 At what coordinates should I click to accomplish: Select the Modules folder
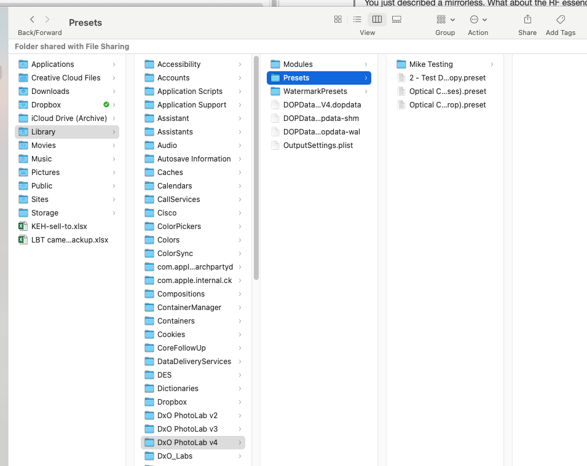pyautogui.click(x=297, y=64)
